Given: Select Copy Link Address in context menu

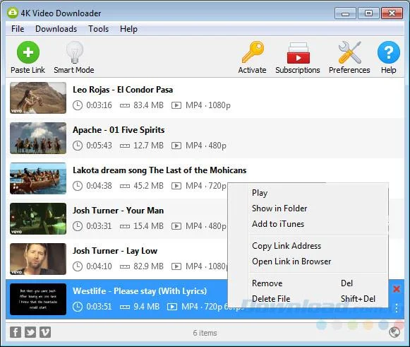Looking at the screenshot, I should coord(287,246).
